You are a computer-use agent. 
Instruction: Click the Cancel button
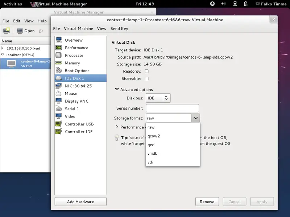click(x=235, y=202)
